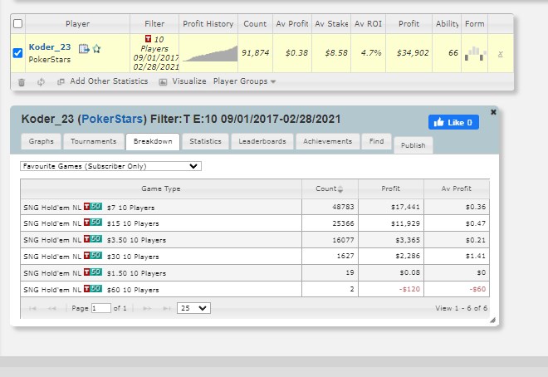Screen dimensions: 548x377
Task: Open the Statistics tab
Action: [206, 141]
